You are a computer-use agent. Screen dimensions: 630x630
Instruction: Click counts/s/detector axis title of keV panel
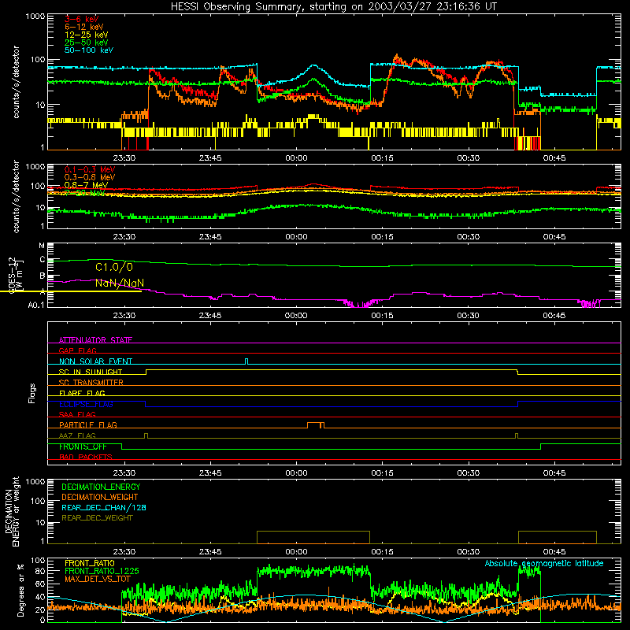click(x=16, y=82)
